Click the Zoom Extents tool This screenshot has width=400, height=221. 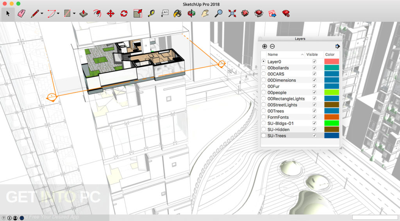click(232, 14)
